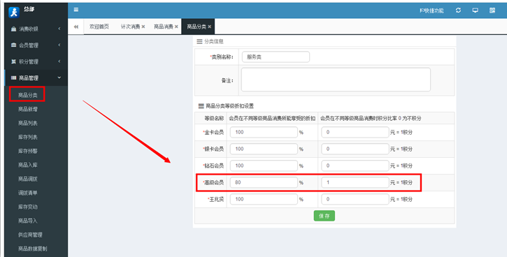Click the 钻石会员 points ratio field
This screenshot has height=257, width=507.
[355, 166]
